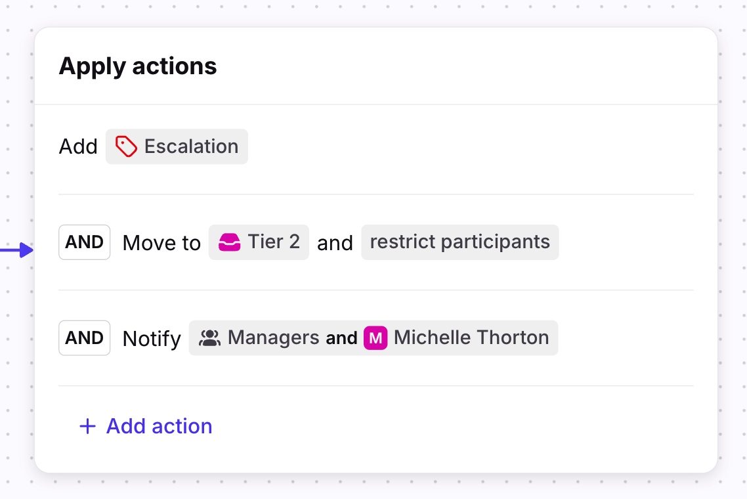This screenshot has width=747, height=499.
Task: Open the restrict participants option chip
Action: (x=459, y=242)
